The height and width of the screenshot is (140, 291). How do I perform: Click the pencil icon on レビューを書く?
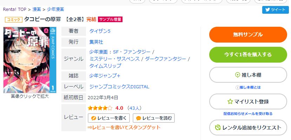[93, 118]
